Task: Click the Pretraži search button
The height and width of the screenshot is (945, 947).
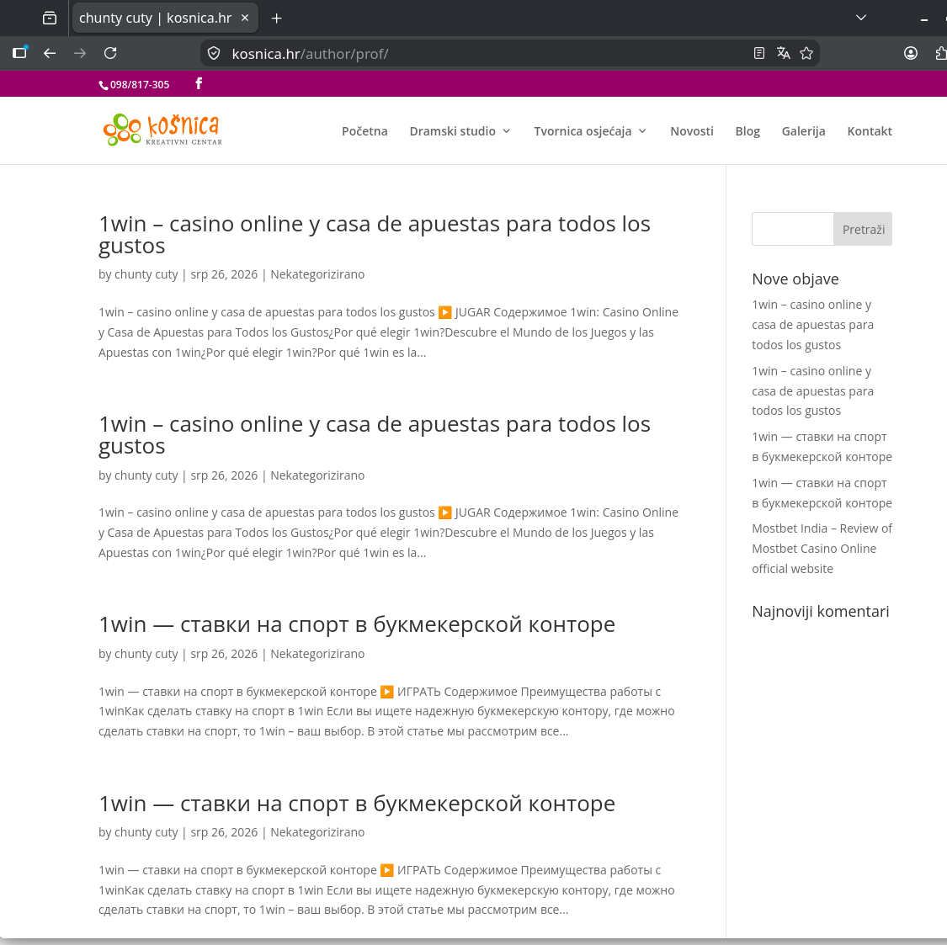Action: [863, 229]
